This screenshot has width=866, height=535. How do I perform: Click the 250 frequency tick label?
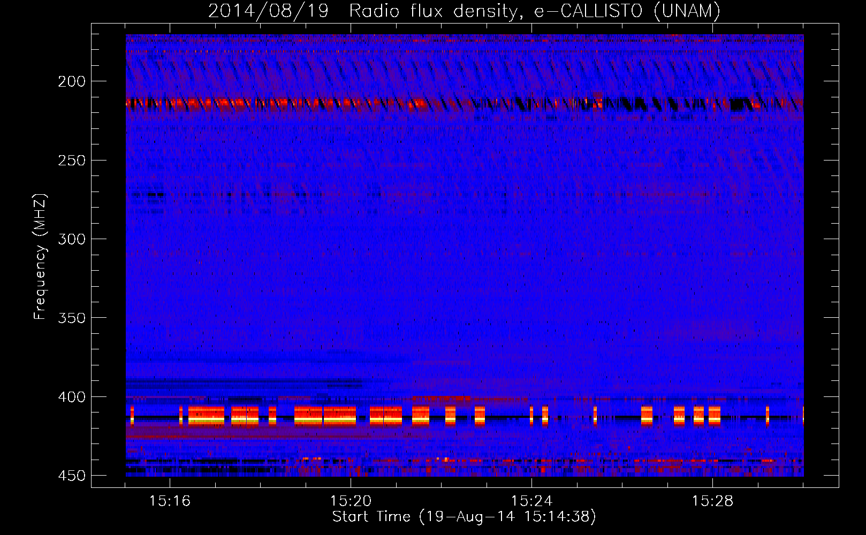click(72, 160)
